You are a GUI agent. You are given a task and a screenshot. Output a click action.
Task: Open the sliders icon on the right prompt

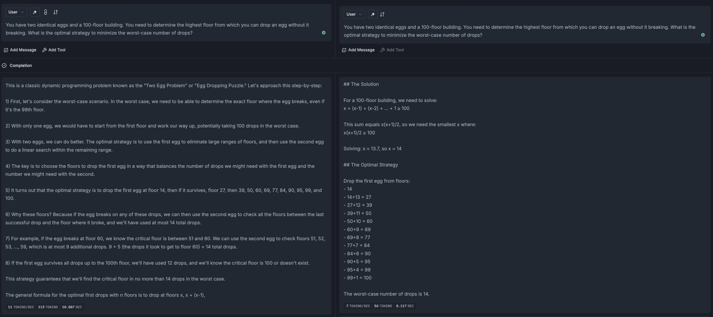point(383,14)
